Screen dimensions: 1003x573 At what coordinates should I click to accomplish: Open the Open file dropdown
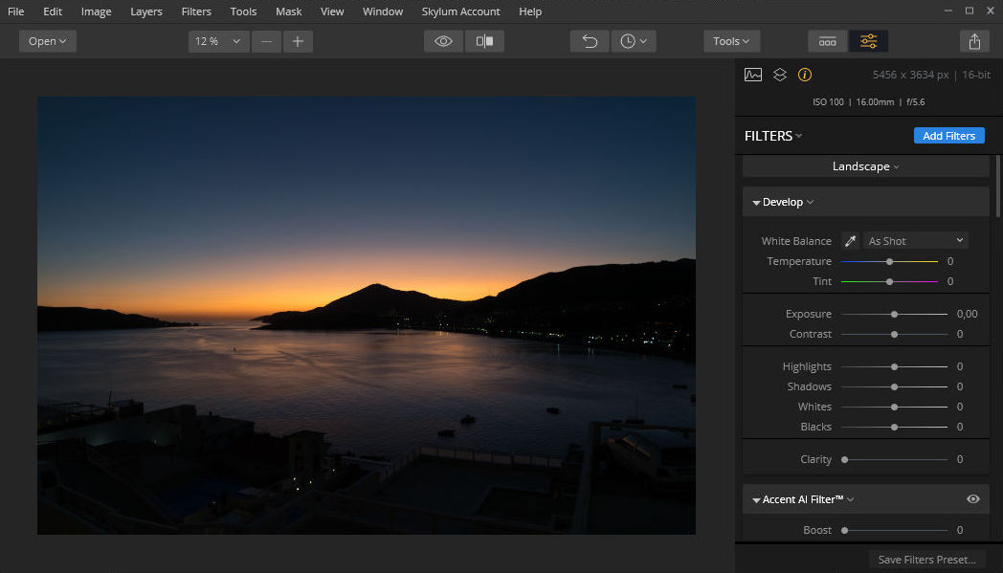[47, 41]
